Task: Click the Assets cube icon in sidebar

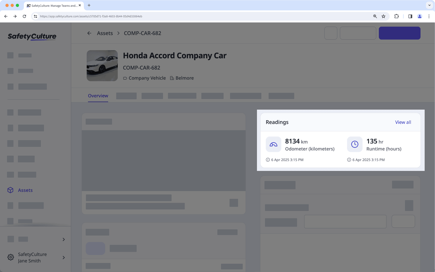Action: point(10,190)
